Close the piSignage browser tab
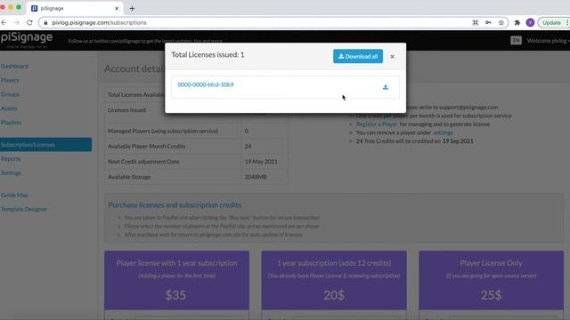The width and height of the screenshot is (570, 320). [x=117, y=8]
